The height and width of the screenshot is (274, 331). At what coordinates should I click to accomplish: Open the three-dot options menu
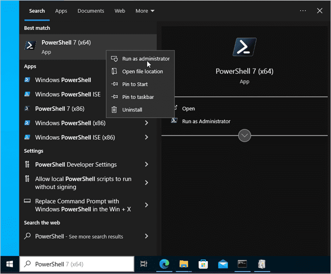coord(303,11)
